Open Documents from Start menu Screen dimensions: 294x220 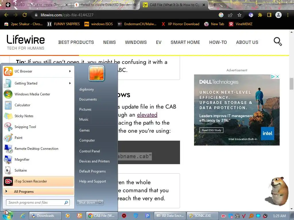point(88,99)
